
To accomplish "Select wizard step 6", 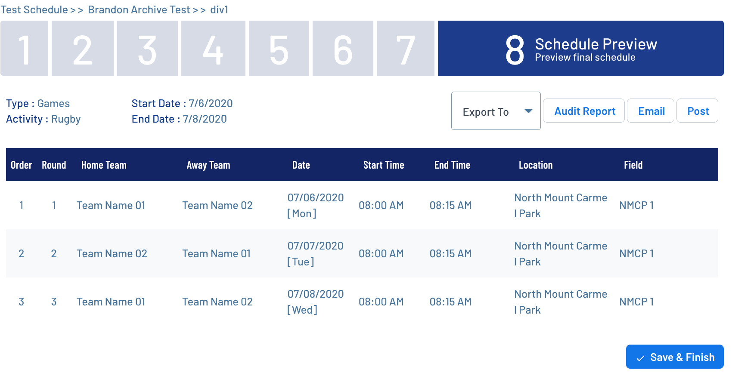I will (x=343, y=48).
